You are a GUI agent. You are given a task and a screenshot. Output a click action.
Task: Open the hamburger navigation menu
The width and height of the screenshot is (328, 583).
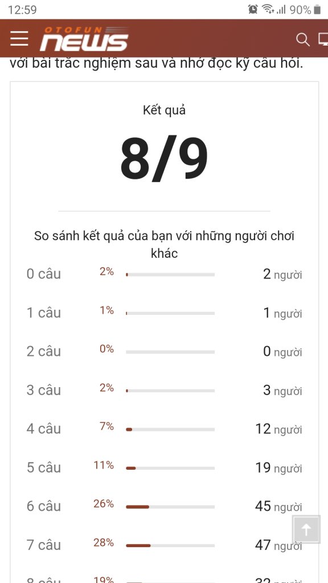(x=19, y=39)
